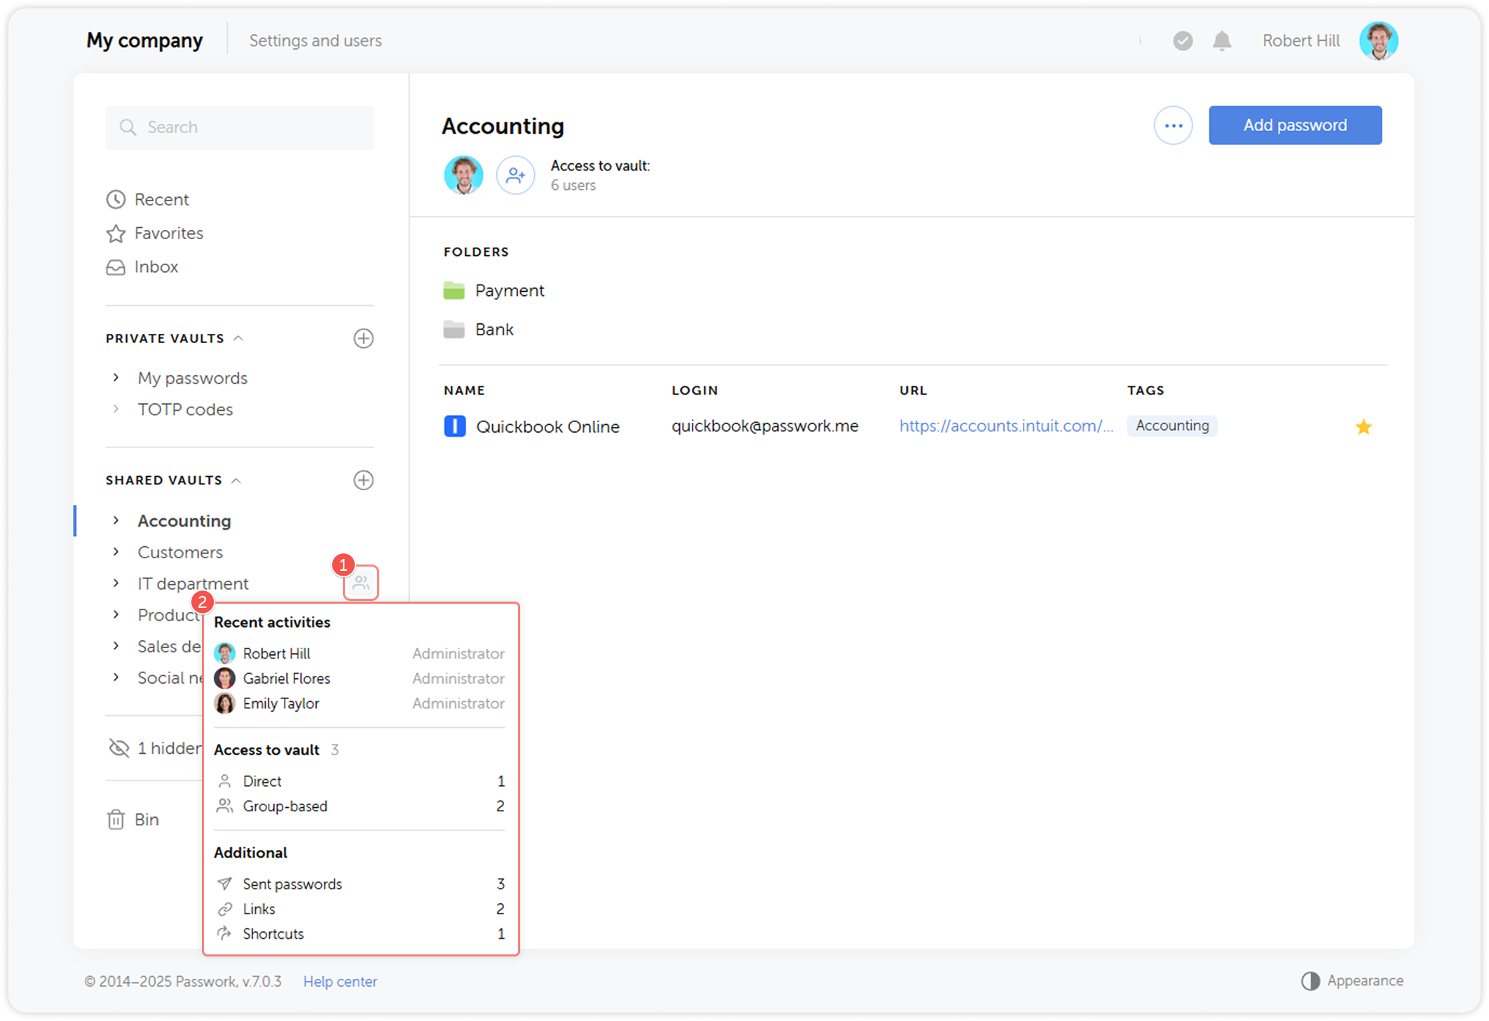
Task: Click the notifications bell icon
Action: pos(1222,41)
